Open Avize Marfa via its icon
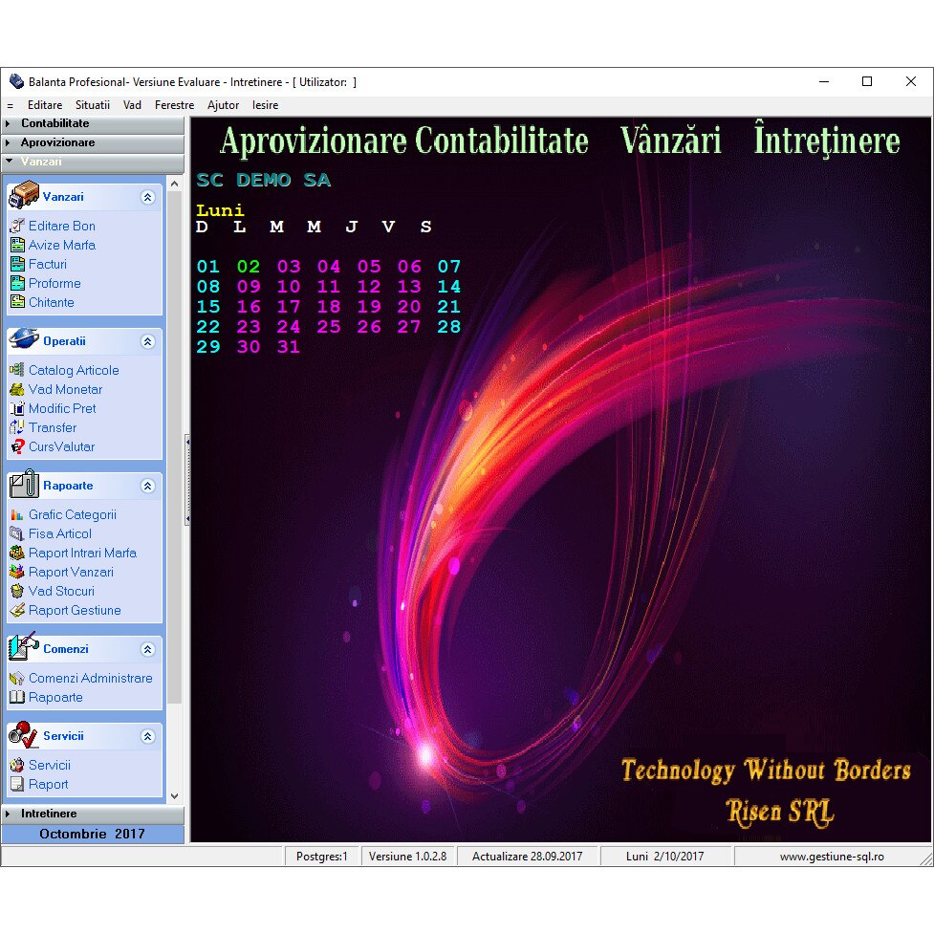 (17, 245)
